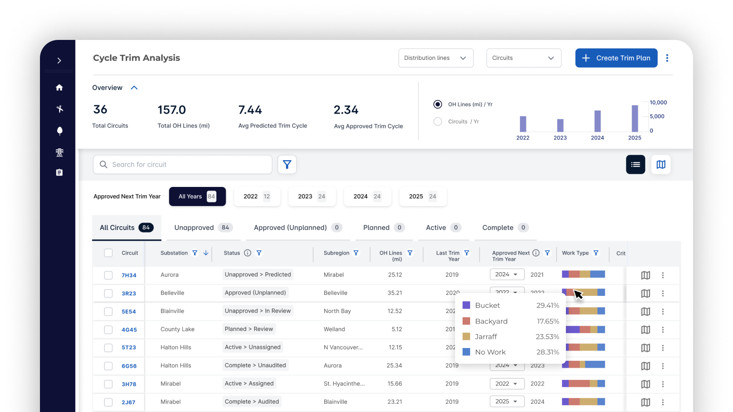Select the list view icon
Image resolution: width=733 pixels, height=412 pixels.
[635, 165]
